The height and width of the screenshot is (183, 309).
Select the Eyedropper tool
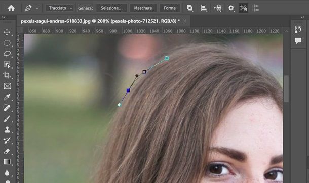point(7,97)
